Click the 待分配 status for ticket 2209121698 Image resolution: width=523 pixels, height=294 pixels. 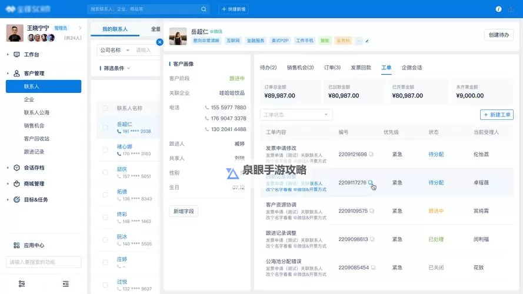(x=436, y=154)
